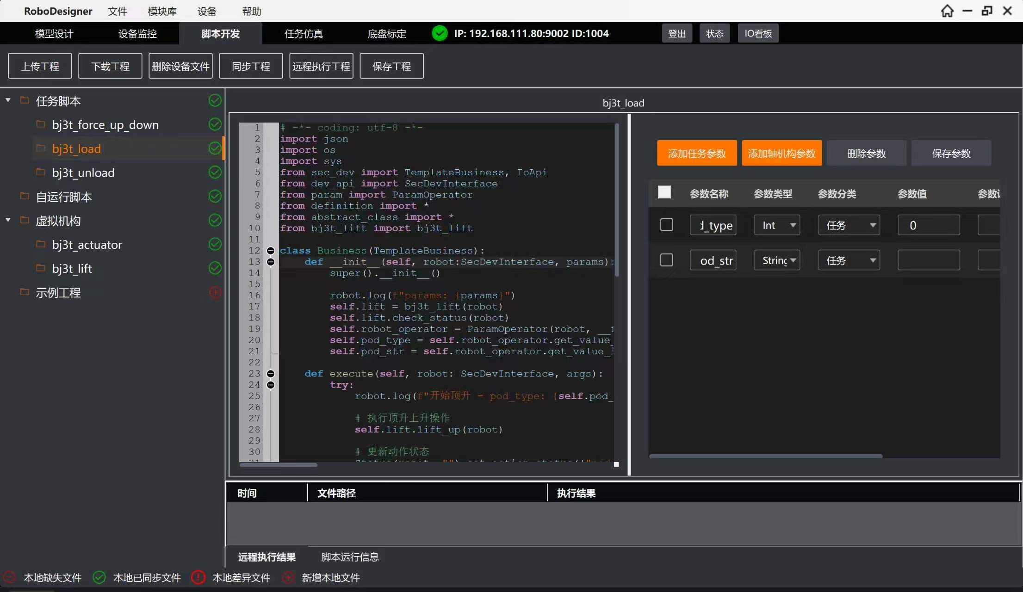Click folder icon beside 示例工程

pyautogui.click(x=25, y=292)
